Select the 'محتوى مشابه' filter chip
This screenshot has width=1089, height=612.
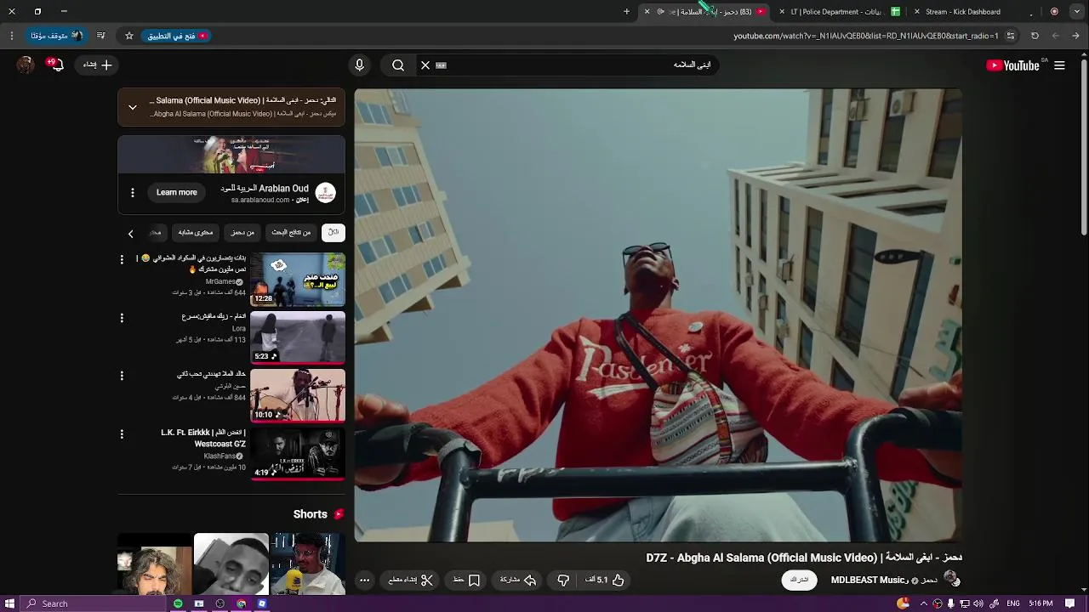[x=196, y=232]
